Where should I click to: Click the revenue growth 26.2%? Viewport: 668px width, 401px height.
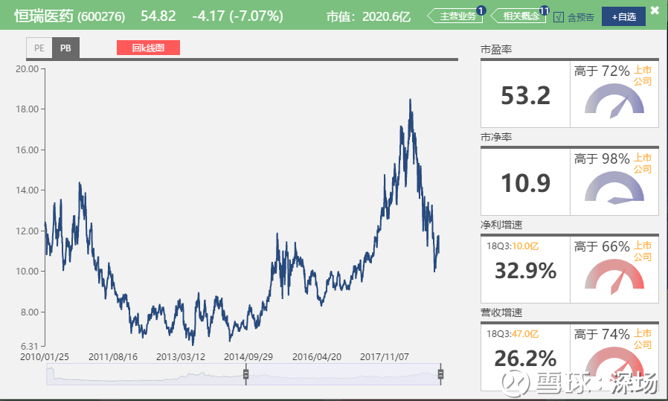point(526,359)
